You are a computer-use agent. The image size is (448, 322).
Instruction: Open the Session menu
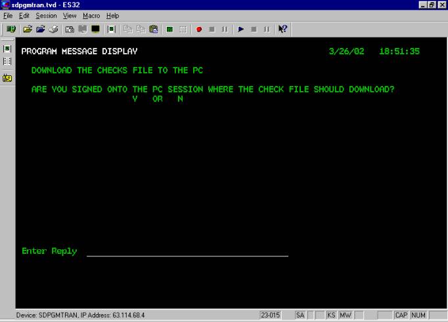46,16
